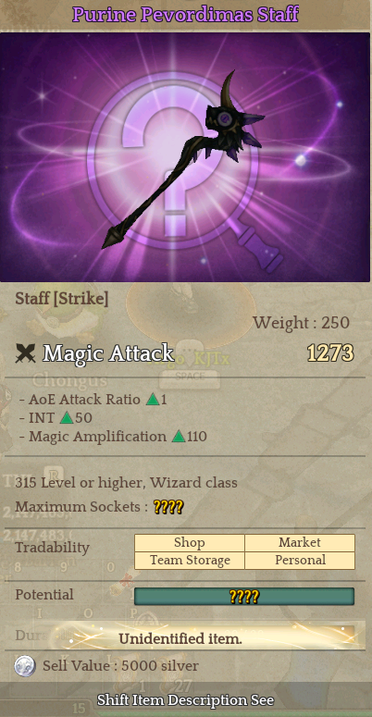
Task: Select the Market tradability cell
Action: [300, 543]
